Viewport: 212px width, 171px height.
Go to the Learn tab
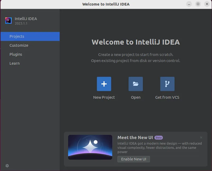(30, 63)
